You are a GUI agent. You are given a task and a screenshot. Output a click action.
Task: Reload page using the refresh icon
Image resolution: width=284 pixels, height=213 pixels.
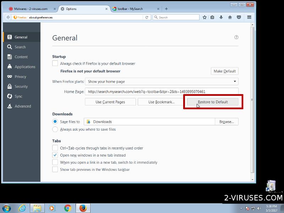[x=147, y=17]
